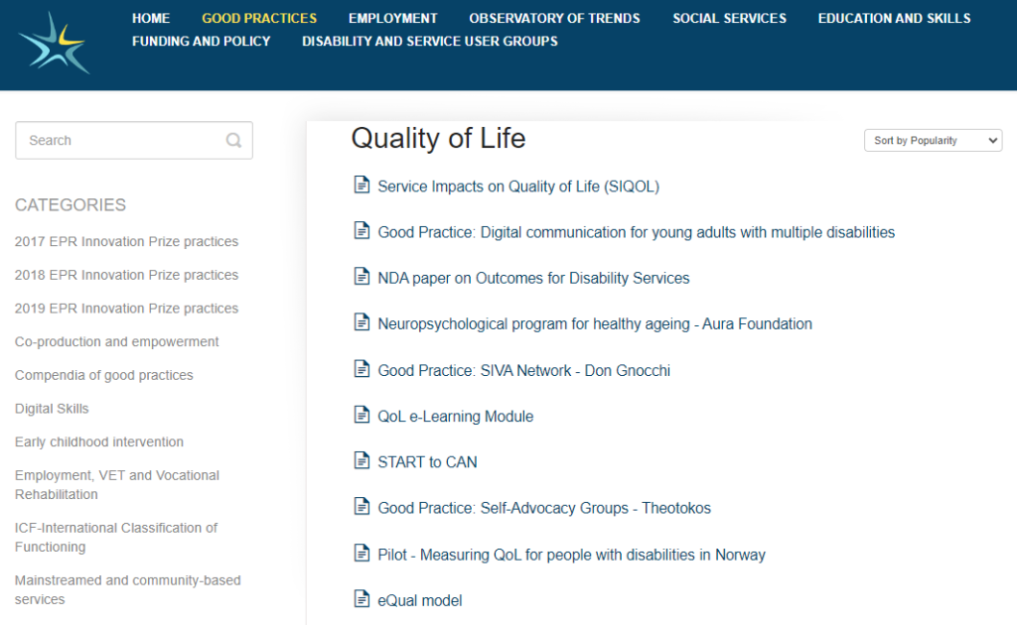Click document icon beside QoL e-Learning Module

362,415
